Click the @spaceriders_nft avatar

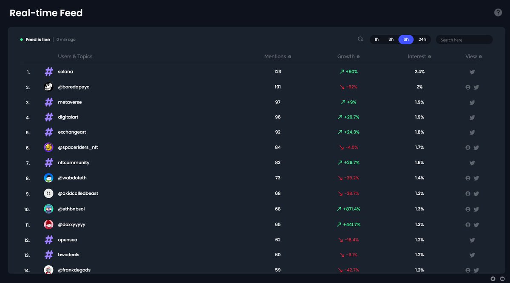coord(48,147)
